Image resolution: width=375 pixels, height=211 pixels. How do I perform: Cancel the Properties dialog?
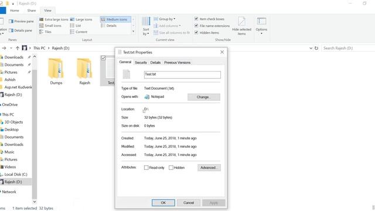click(189, 203)
